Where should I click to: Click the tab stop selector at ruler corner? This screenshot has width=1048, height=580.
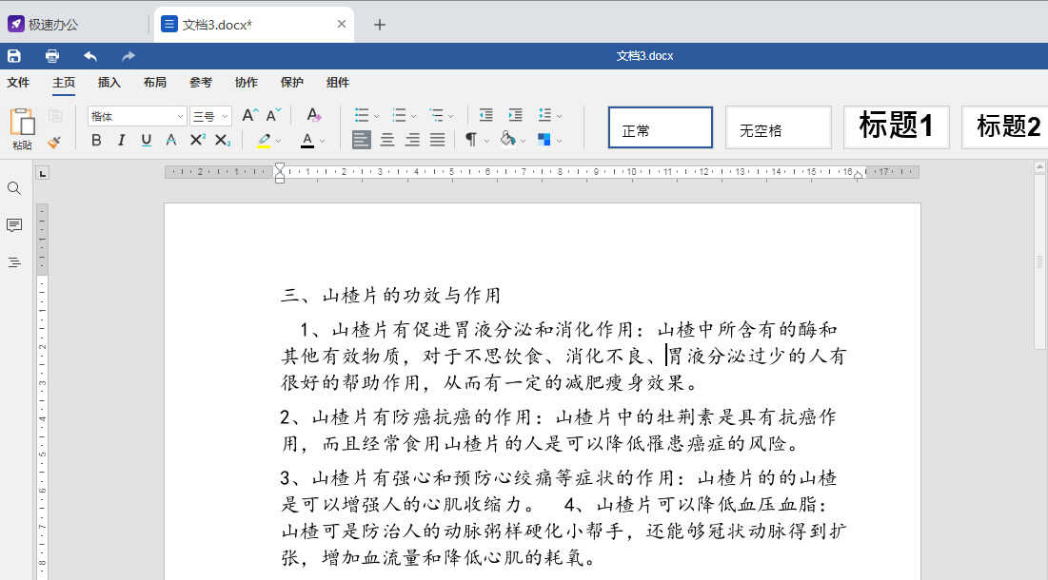(43, 174)
